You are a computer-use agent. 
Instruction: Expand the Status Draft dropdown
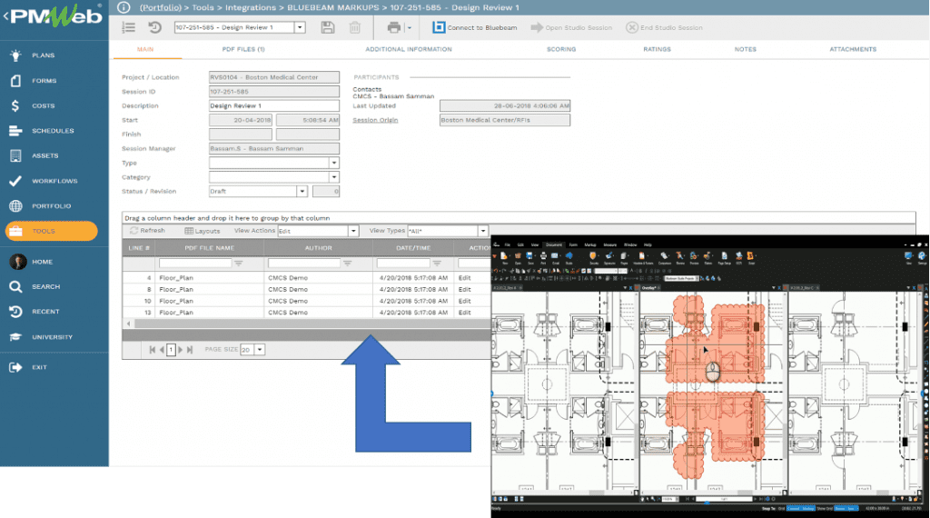click(x=302, y=191)
